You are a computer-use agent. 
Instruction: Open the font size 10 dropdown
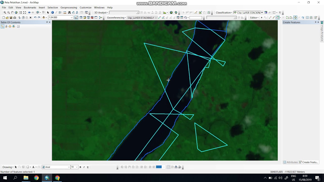(x=76, y=167)
